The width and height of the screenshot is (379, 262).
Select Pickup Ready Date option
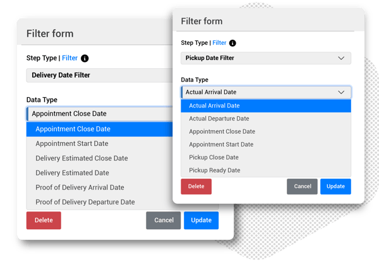tap(215, 170)
